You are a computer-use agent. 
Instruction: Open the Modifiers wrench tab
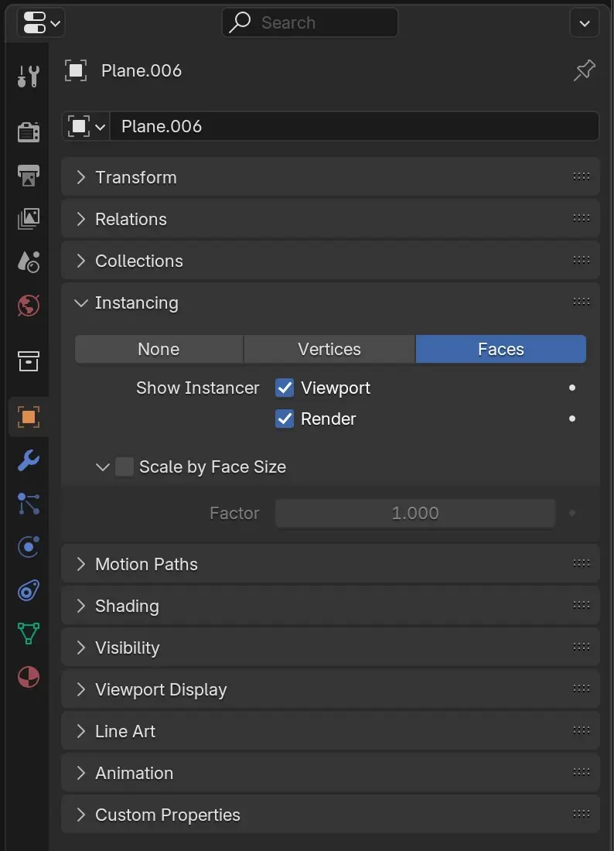(29, 461)
